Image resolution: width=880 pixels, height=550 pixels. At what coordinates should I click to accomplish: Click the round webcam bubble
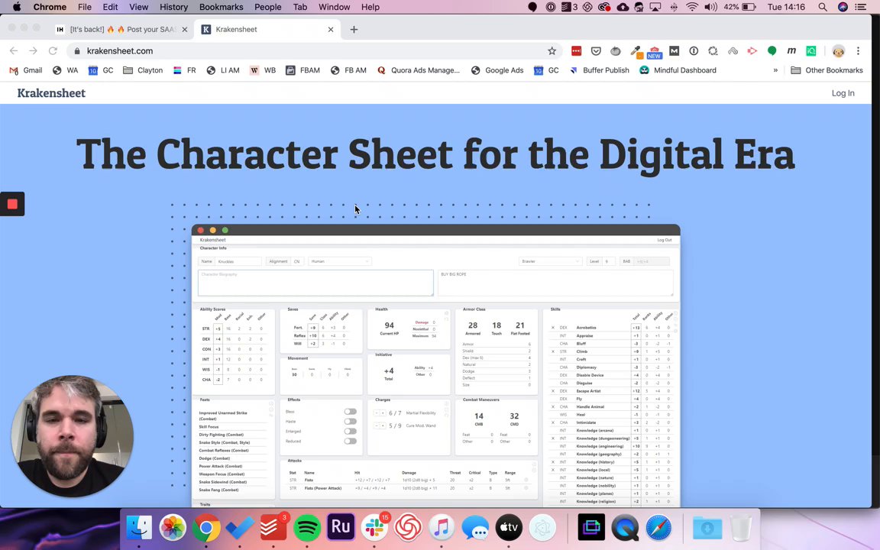(72, 436)
